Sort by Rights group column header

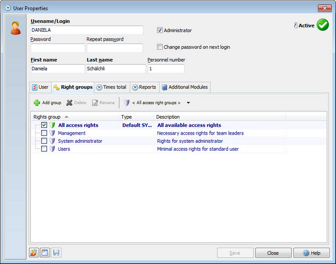coord(75,117)
